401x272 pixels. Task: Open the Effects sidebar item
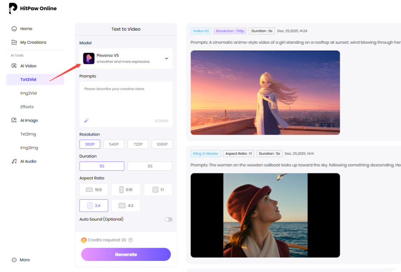click(27, 107)
